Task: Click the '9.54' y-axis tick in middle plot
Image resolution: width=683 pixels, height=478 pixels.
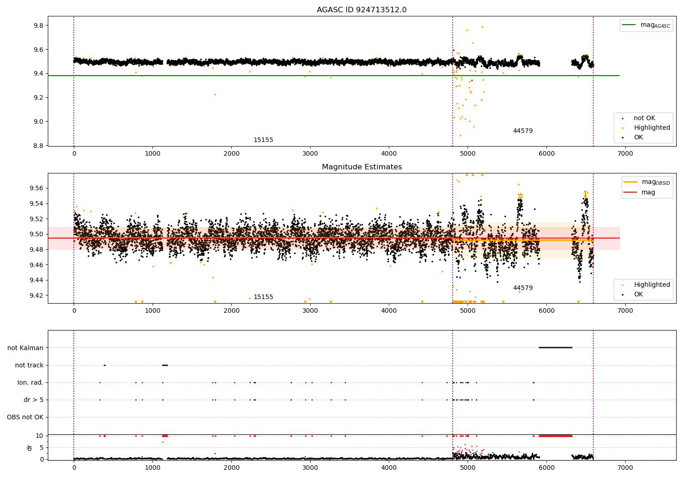Action: 36,203
